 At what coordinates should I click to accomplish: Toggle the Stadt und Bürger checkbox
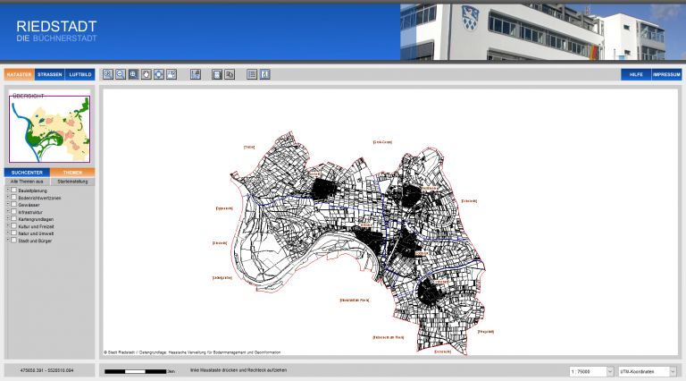pos(14,240)
